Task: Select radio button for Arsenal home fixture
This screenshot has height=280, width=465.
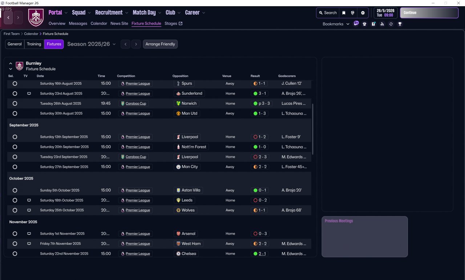Action: pyautogui.click(x=15, y=234)
